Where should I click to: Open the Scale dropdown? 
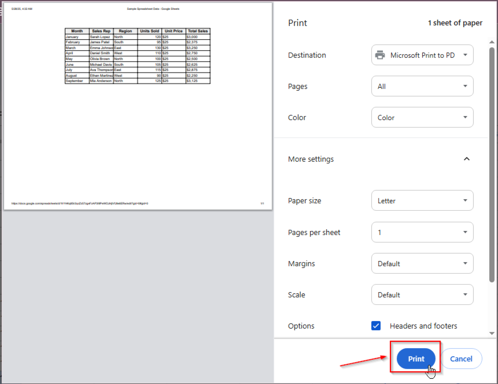421,295
